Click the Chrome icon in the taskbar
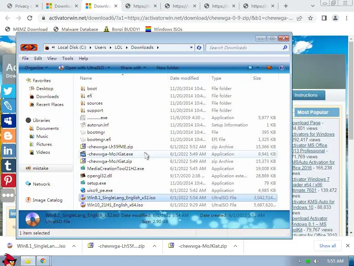354x266 pixels. click(43, 261)
